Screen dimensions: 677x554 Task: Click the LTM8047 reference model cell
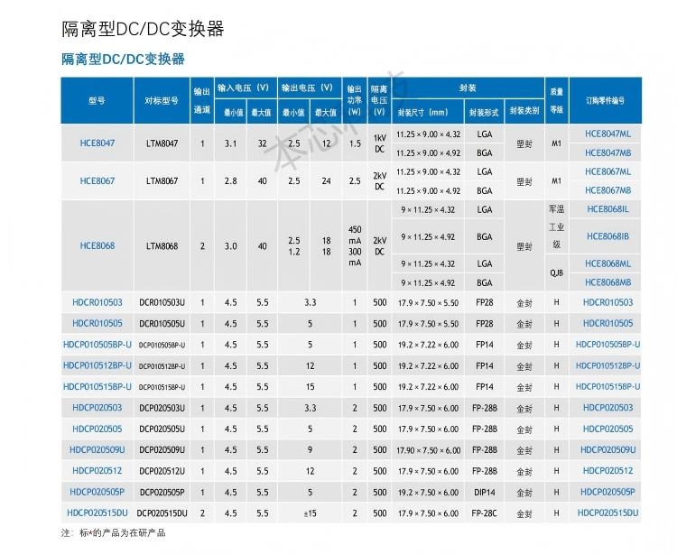click(162, 143)
